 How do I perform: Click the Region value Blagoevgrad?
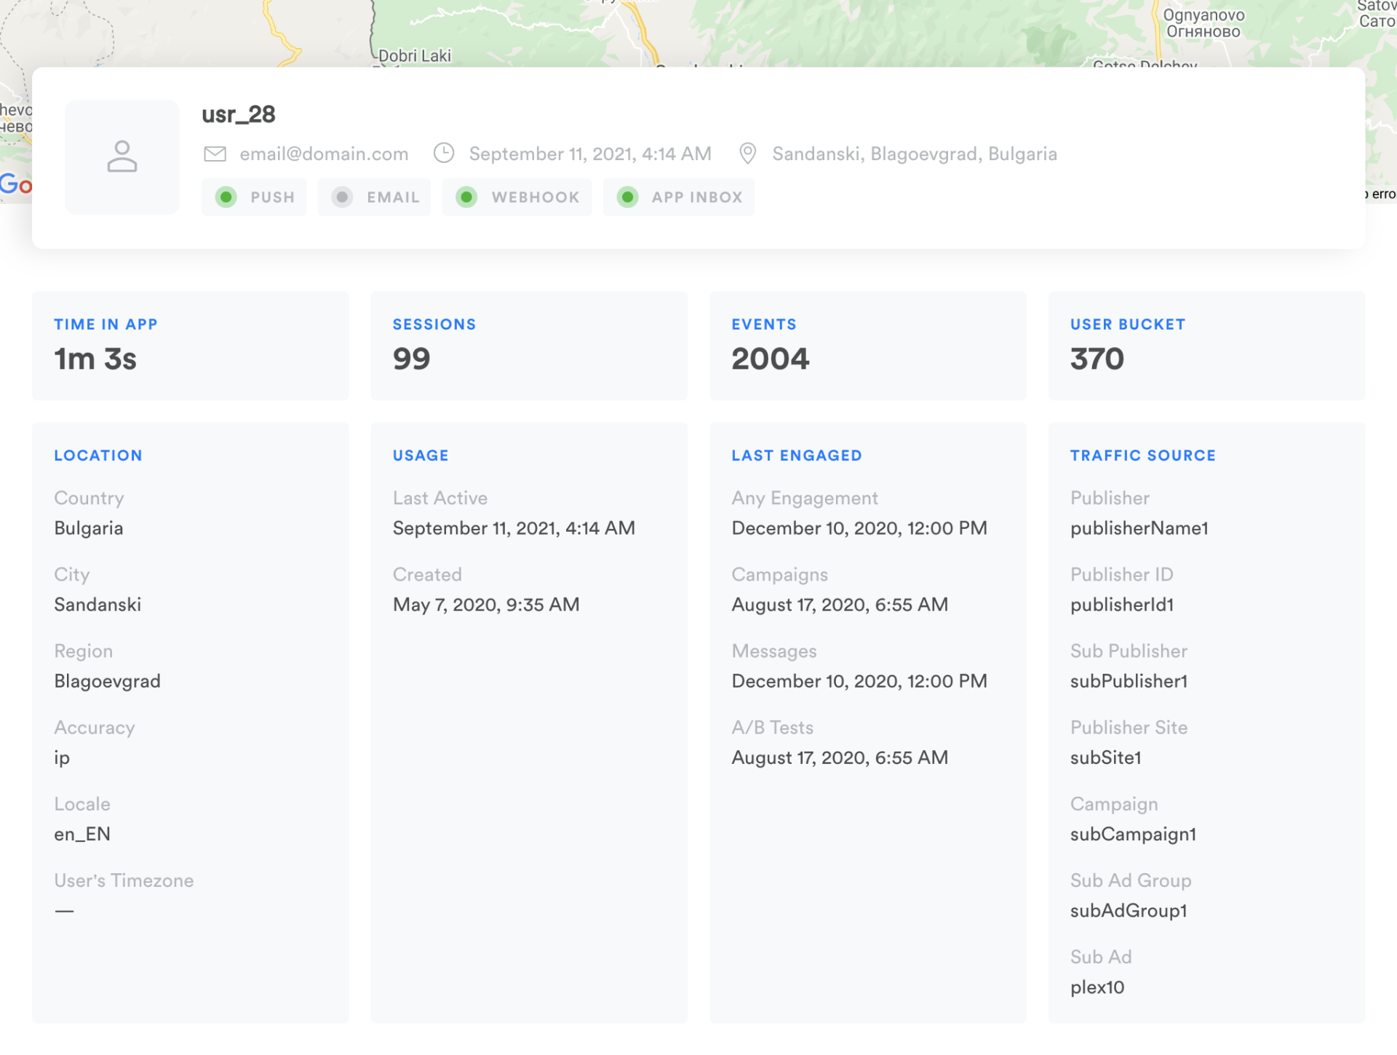(x=108, y=681)
